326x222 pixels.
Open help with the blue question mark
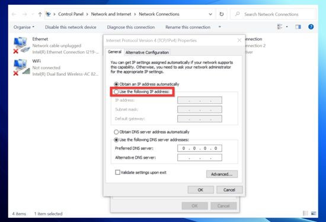311,27
